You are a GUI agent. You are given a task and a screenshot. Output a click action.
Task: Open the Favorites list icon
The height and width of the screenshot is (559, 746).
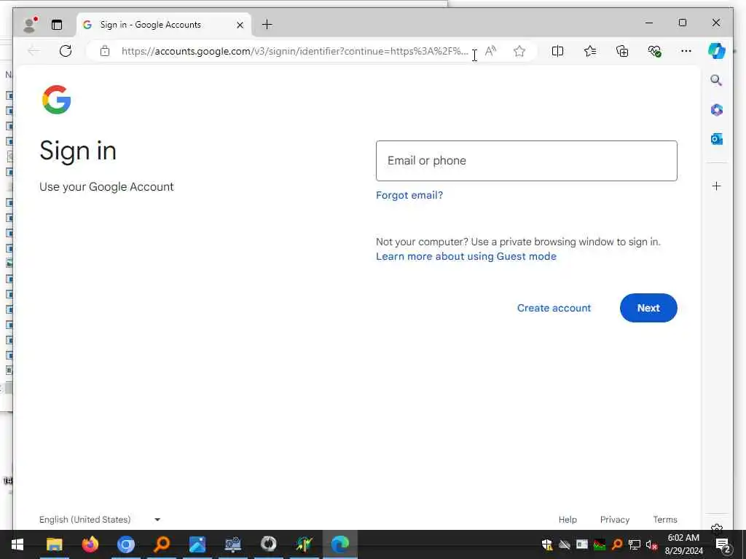(590, 51)
